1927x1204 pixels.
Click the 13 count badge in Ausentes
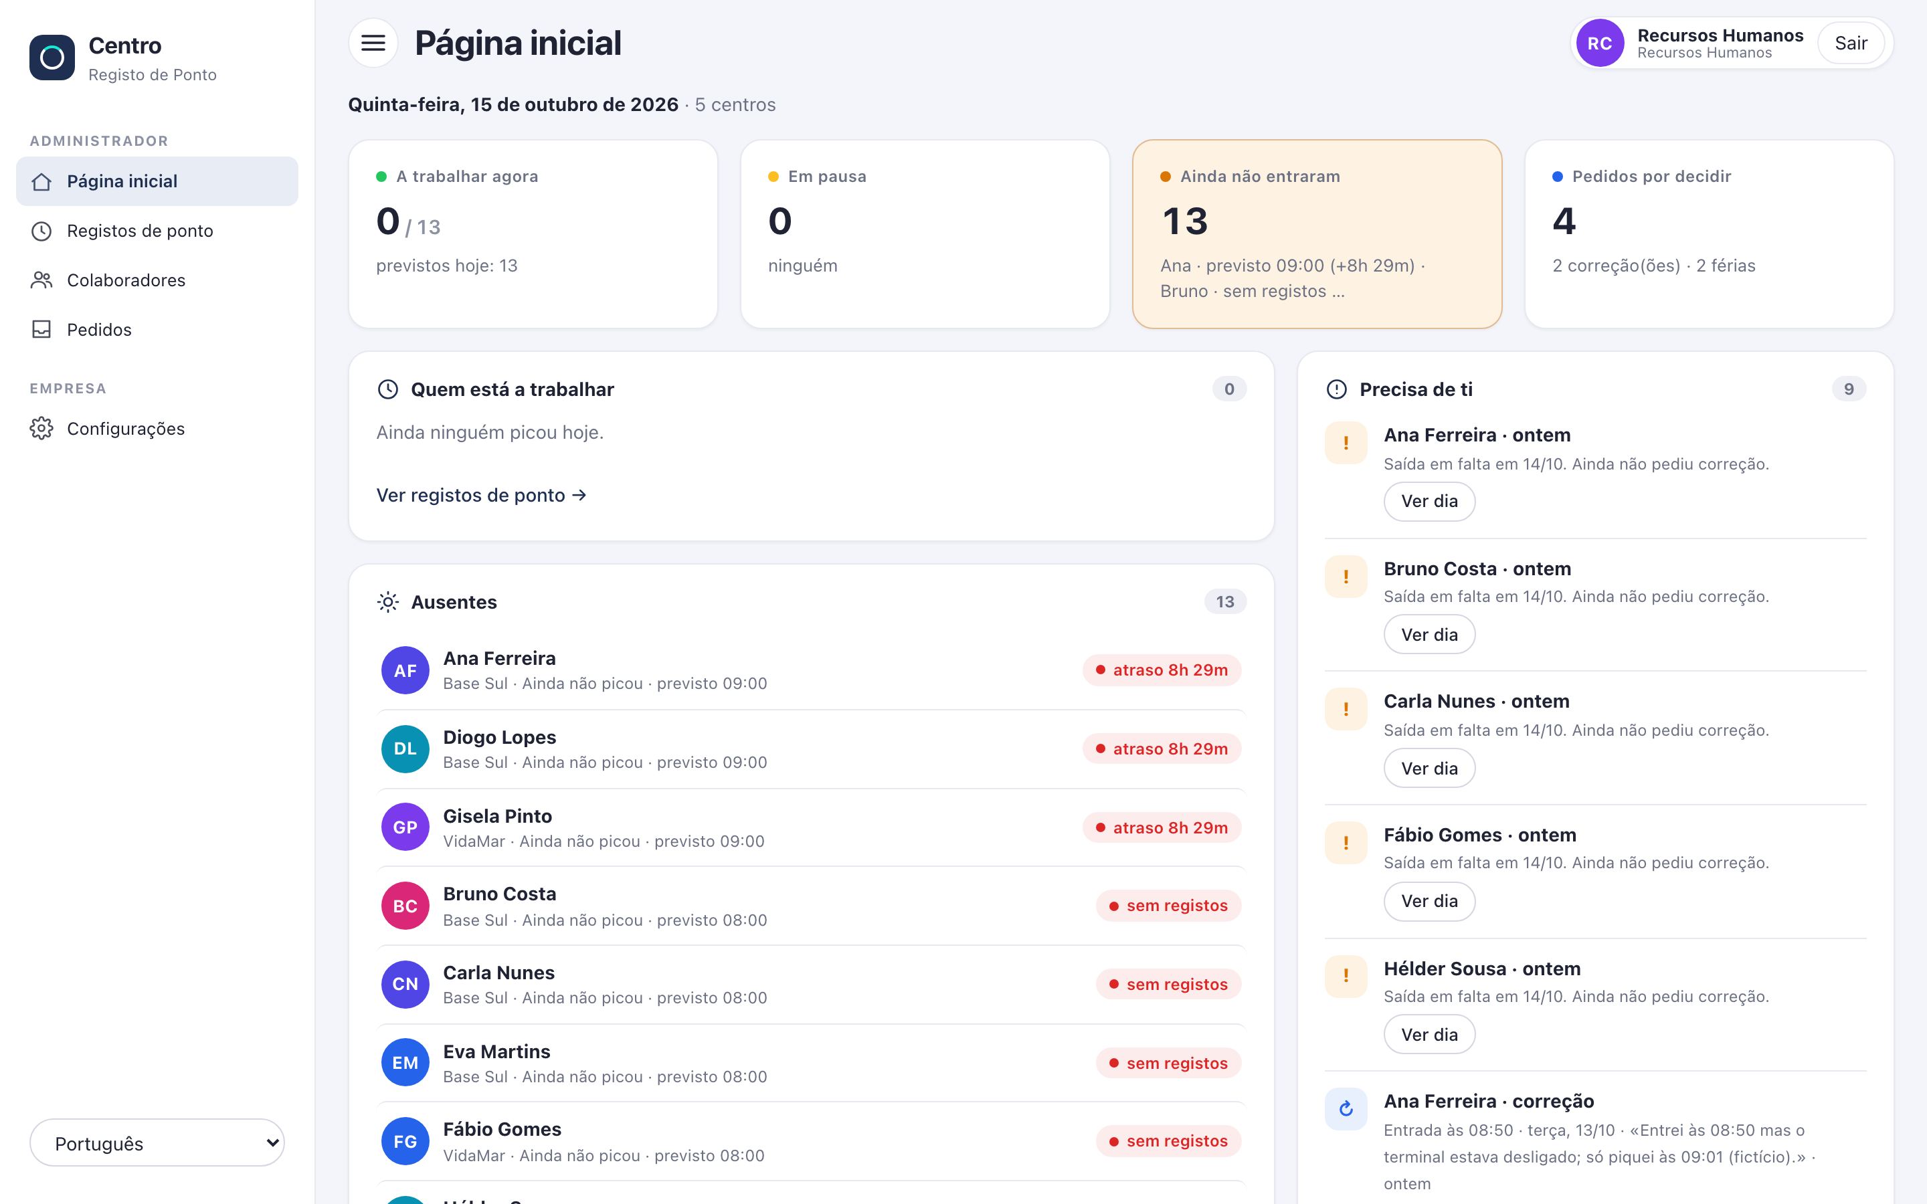pyautogui.click(x=1224, y=602)
